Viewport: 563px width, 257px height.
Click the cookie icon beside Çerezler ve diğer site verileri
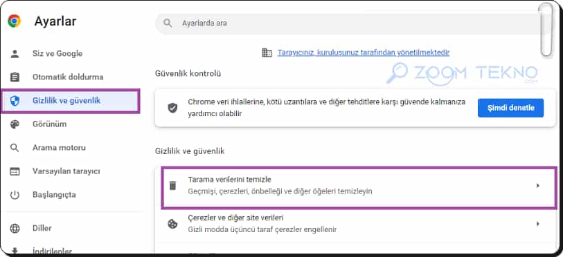point(172,224)
